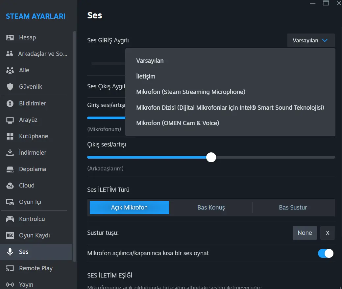Screen dimensions: 342x289
Task: Open the Hesap settings page
Action: coord(36,37)
